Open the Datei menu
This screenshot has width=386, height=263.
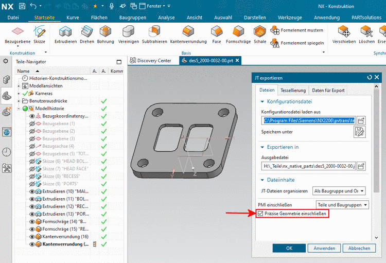pos(13,17)
